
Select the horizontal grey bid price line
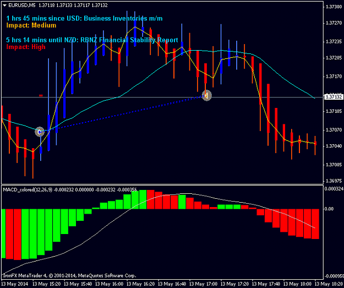[x=162, y=97]
